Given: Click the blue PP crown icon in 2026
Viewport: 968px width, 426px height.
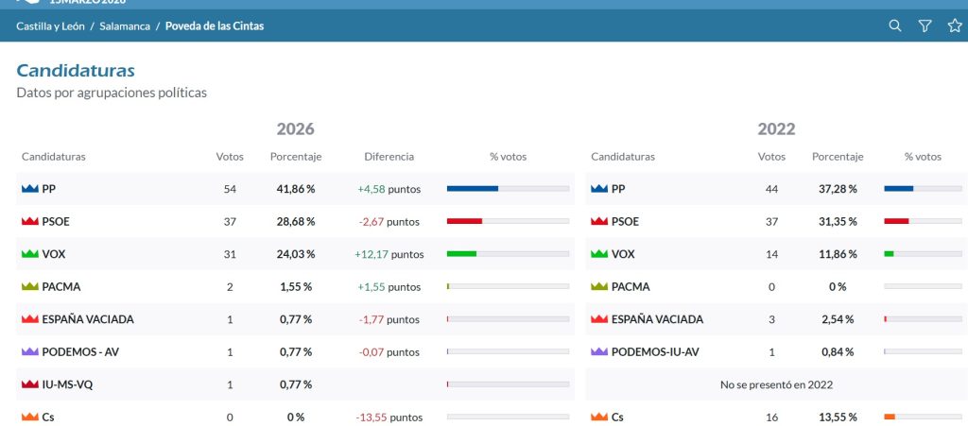Looking at the screenshot, I should coord(29,189).
